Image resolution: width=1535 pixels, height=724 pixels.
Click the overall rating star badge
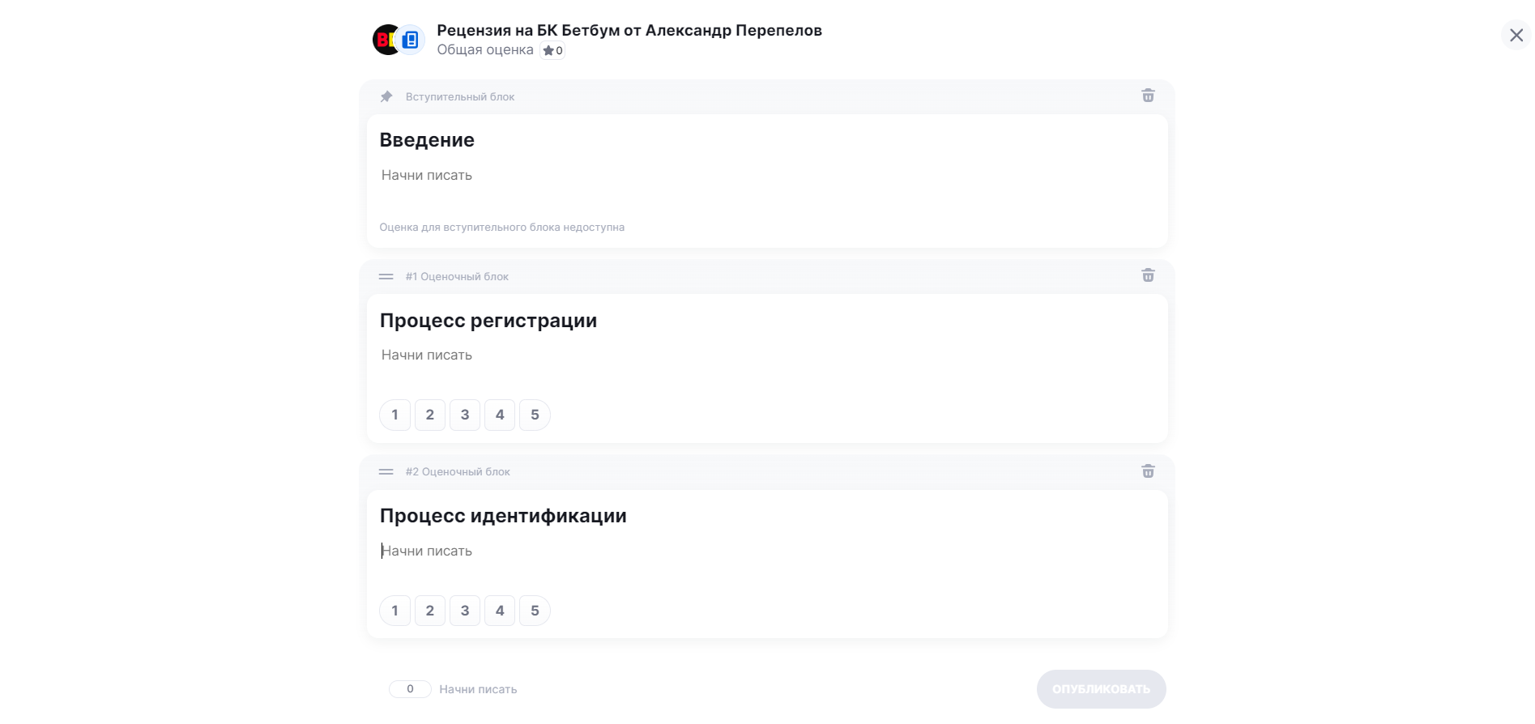point(552,50)
